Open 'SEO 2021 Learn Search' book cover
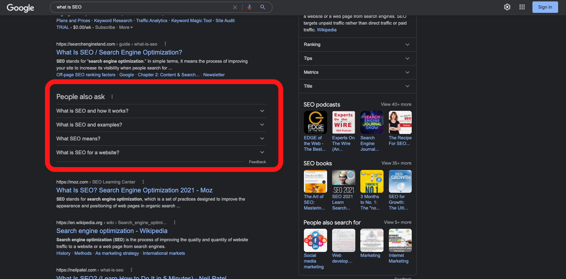566x279 pixels. (x=344, y=181)
